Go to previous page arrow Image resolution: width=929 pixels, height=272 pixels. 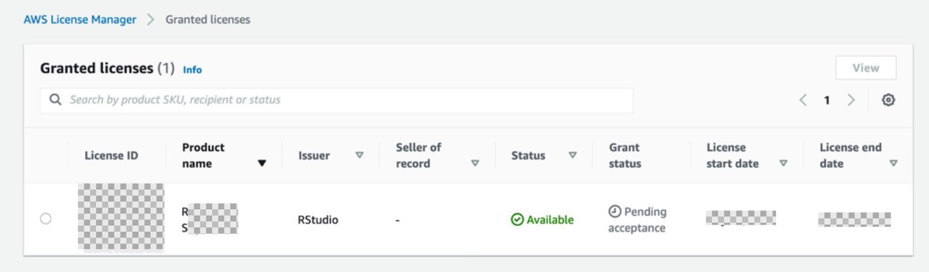[803, 100]
